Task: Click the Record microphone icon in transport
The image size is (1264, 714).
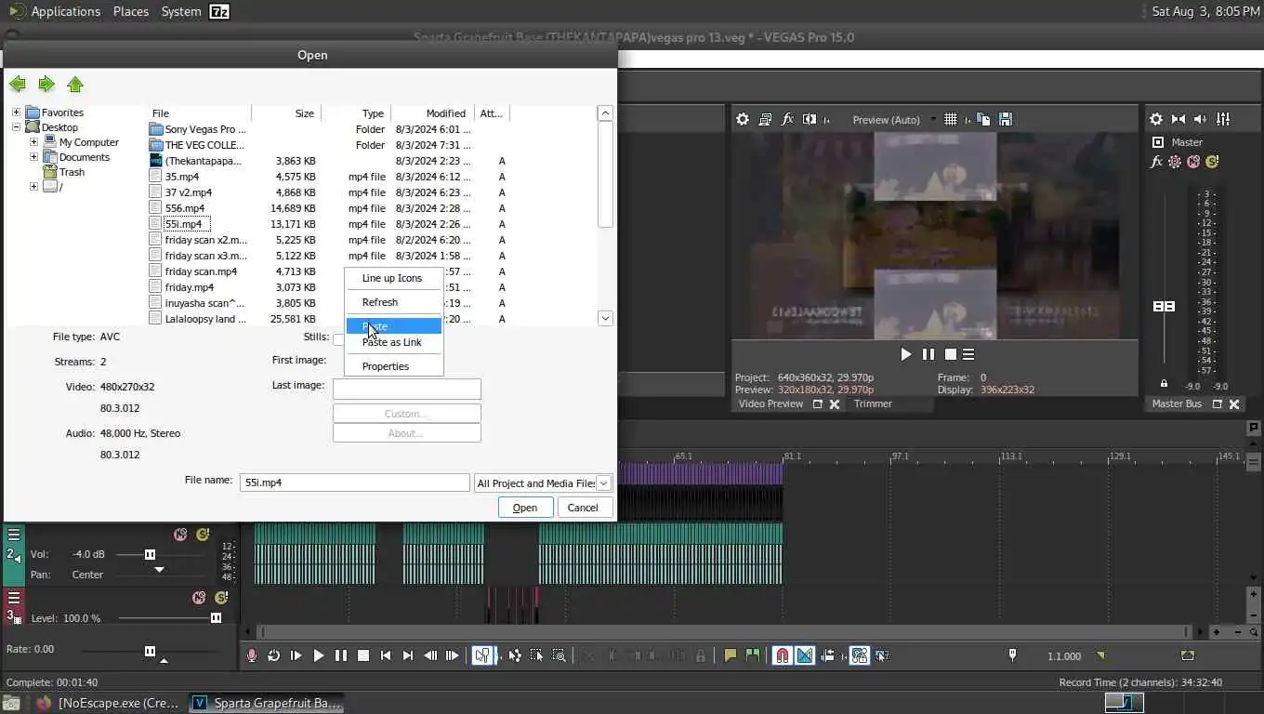Action: click(251, 655)
